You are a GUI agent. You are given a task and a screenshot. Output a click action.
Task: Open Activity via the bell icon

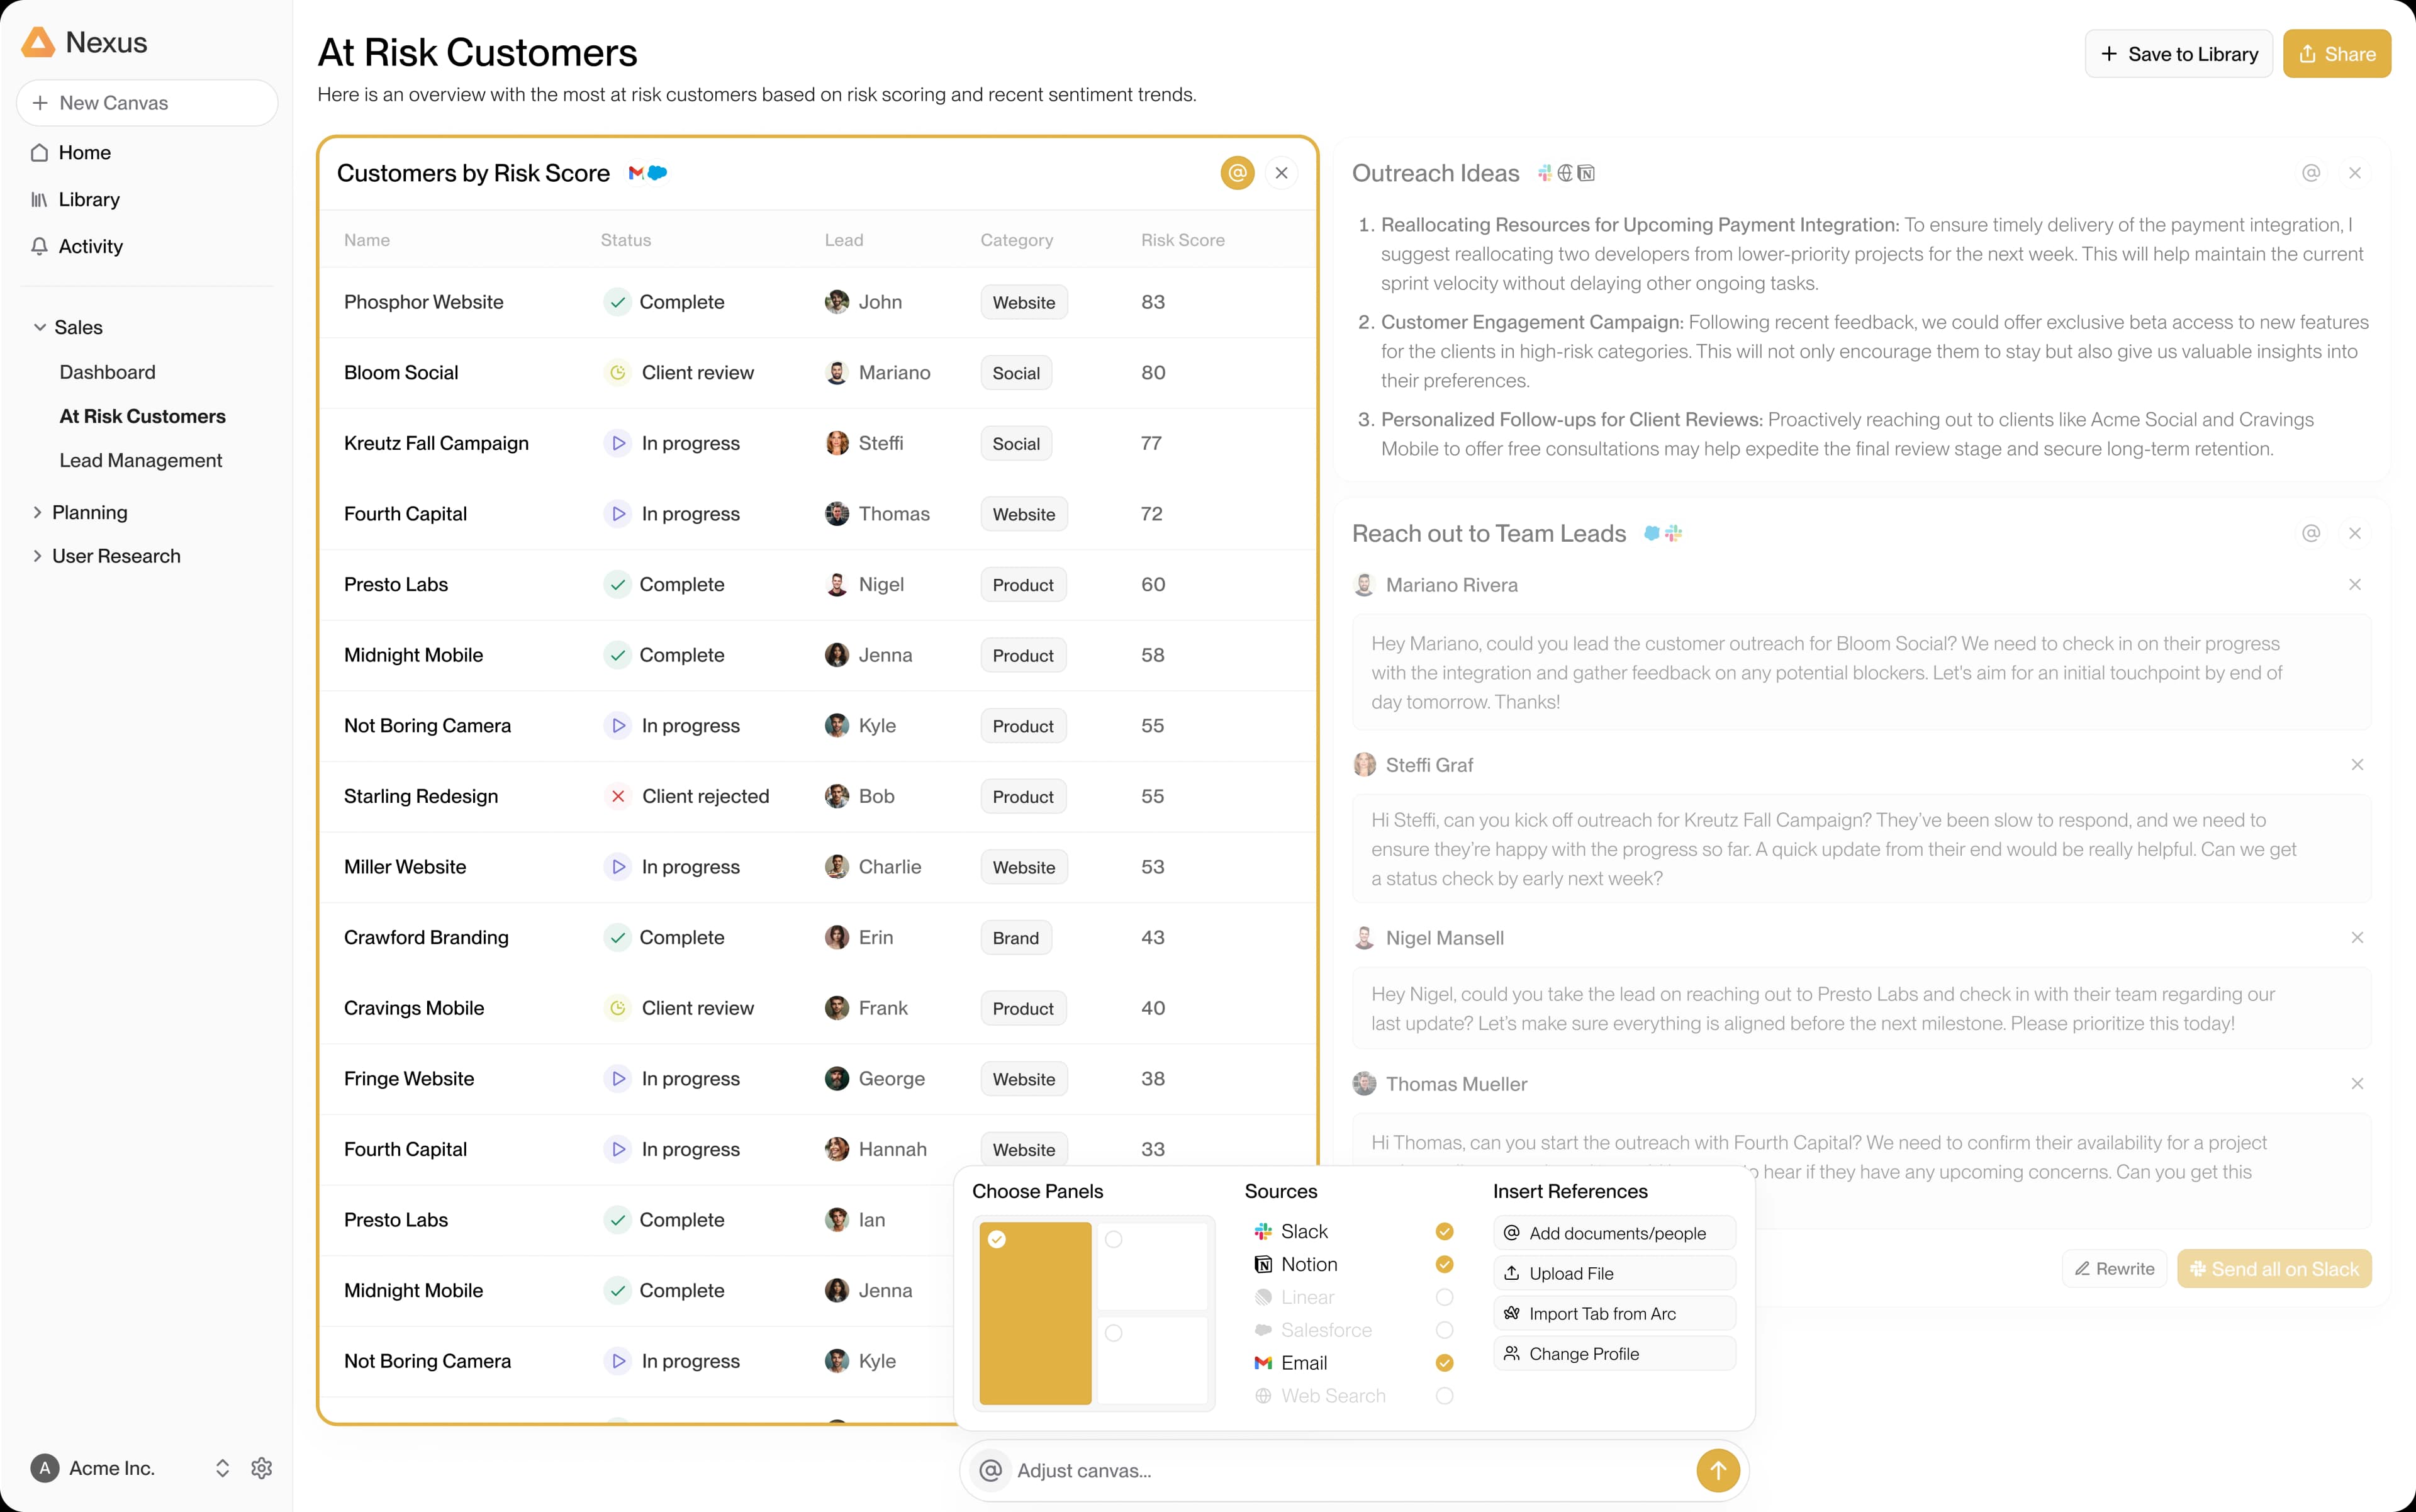[x=40, y=246]
